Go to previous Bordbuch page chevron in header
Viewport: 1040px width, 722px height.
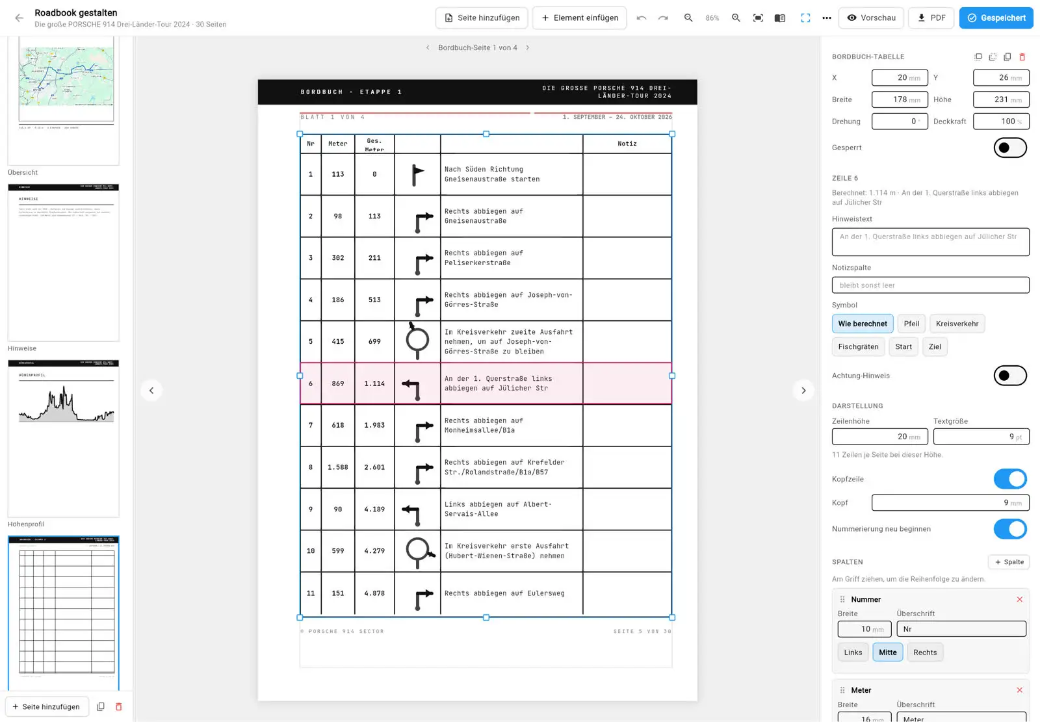click(428, 47)
